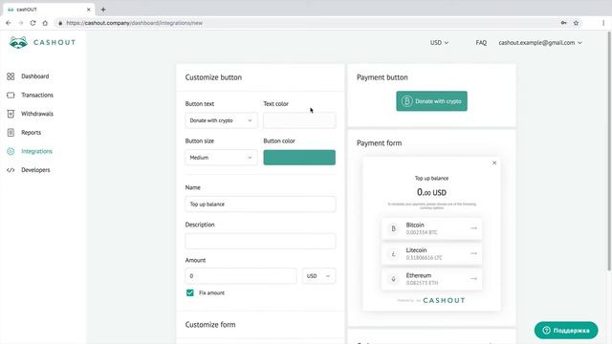Click the lock icon in address bar
This screenshot has width=612, height=344.
[60, 23]
